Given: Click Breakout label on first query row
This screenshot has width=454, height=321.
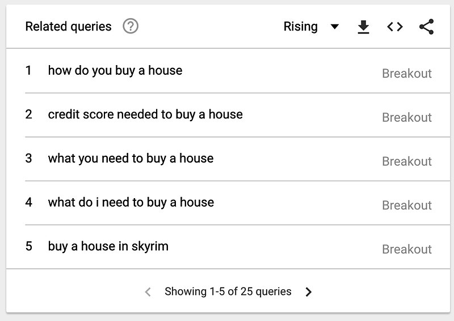Looking at the screenshot, I should 406,74.
